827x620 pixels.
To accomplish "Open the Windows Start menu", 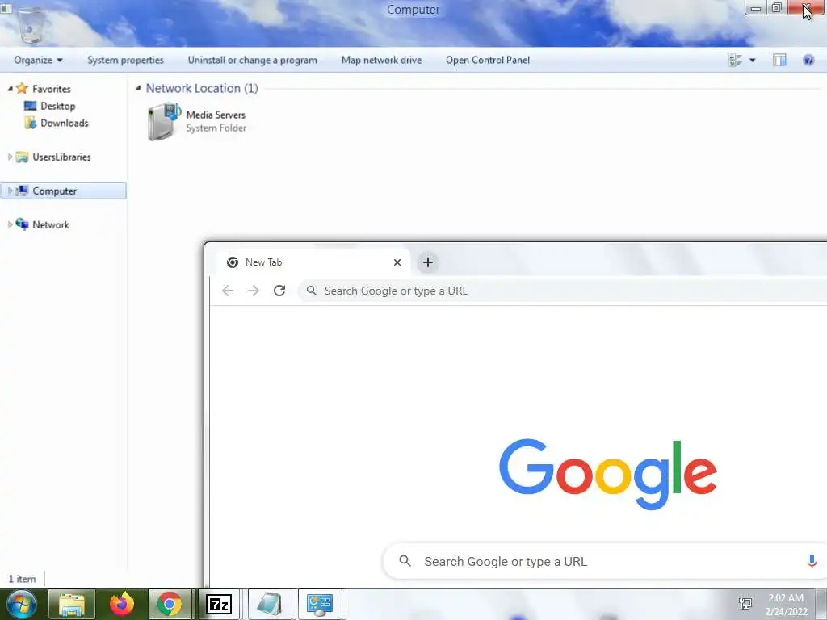I will [x=21, y=604].
